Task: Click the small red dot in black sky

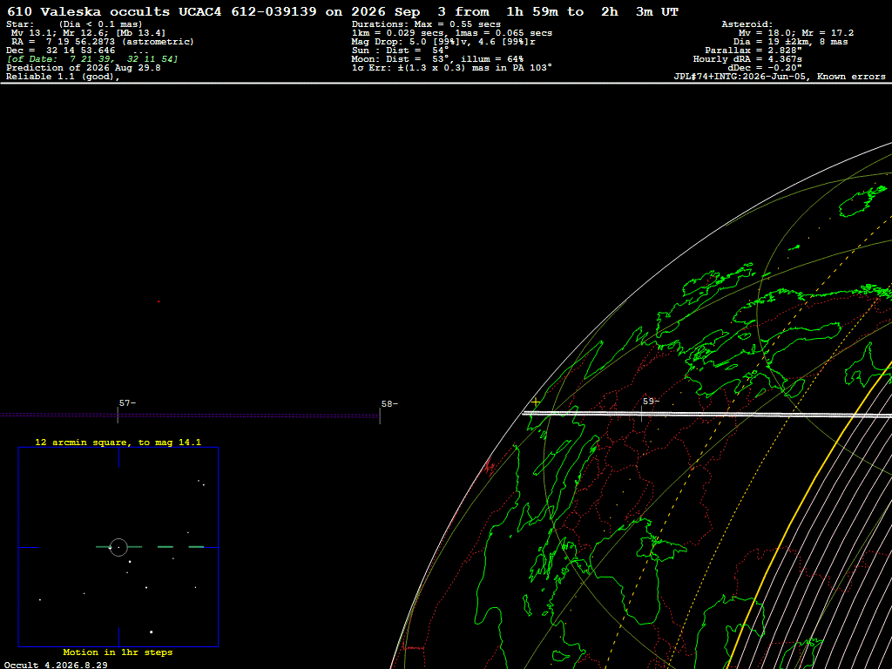Action: [159, 301]
